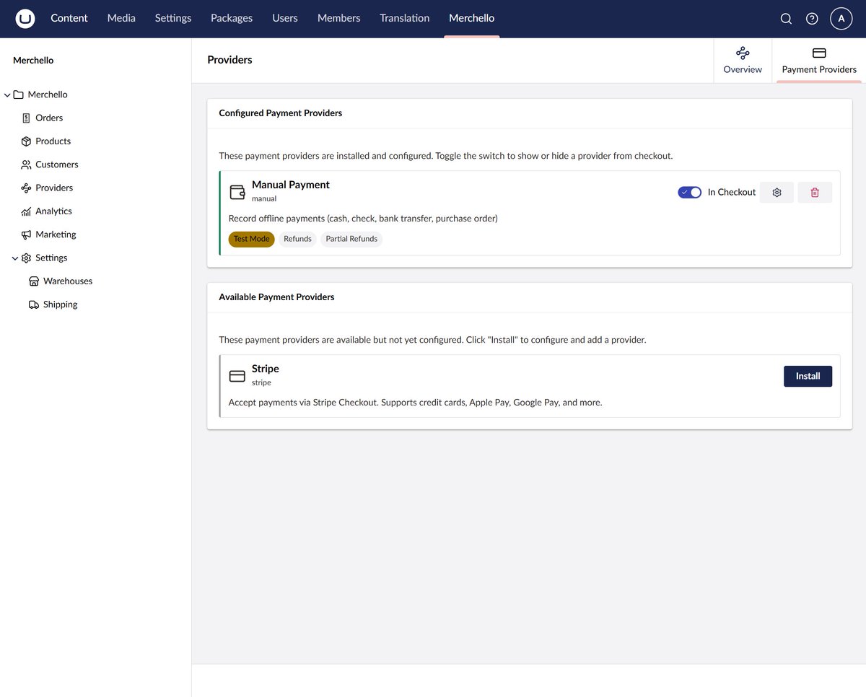Open the Customers section icon

[26, 164]
